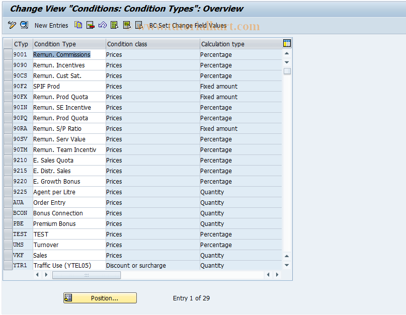This screenshot has width=406, height=315.
Task: Select all table entries using toolbar icon
Action: click(115, 25)
